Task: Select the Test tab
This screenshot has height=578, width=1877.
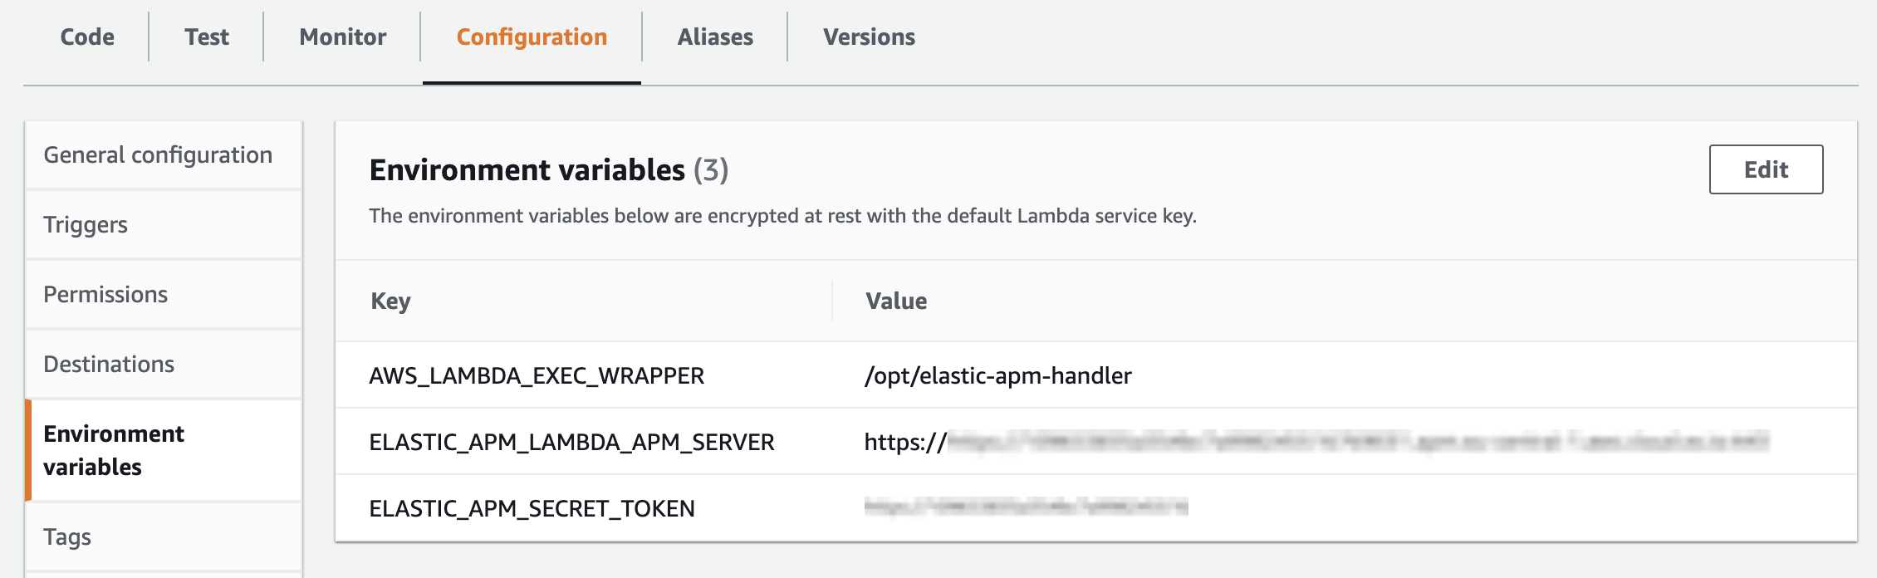Action: pyautogui.click(x=207, y=37)
